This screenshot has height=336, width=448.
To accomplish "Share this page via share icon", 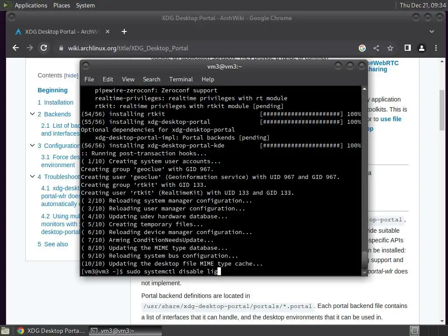I will 376,48.
